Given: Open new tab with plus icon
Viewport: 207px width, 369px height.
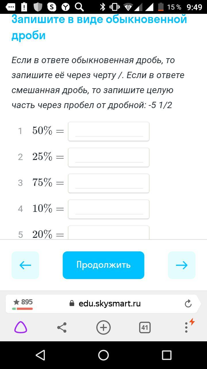Looking at the screenshot, I should 103,327.
